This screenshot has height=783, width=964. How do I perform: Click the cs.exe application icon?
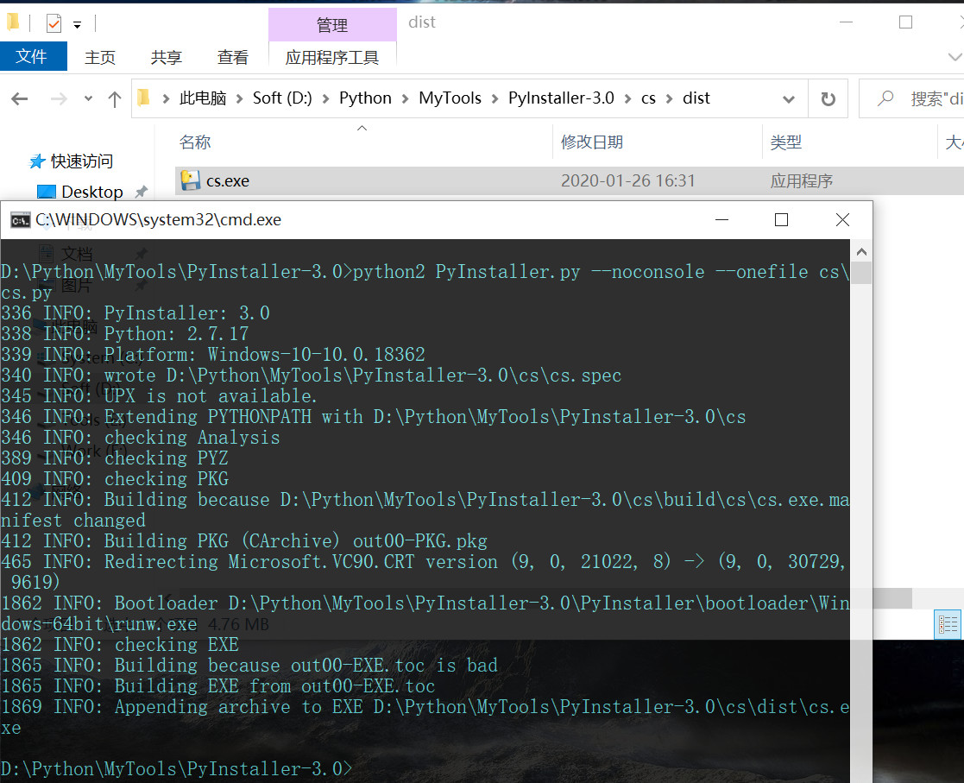pyautogui.click(x=191, y=180)
